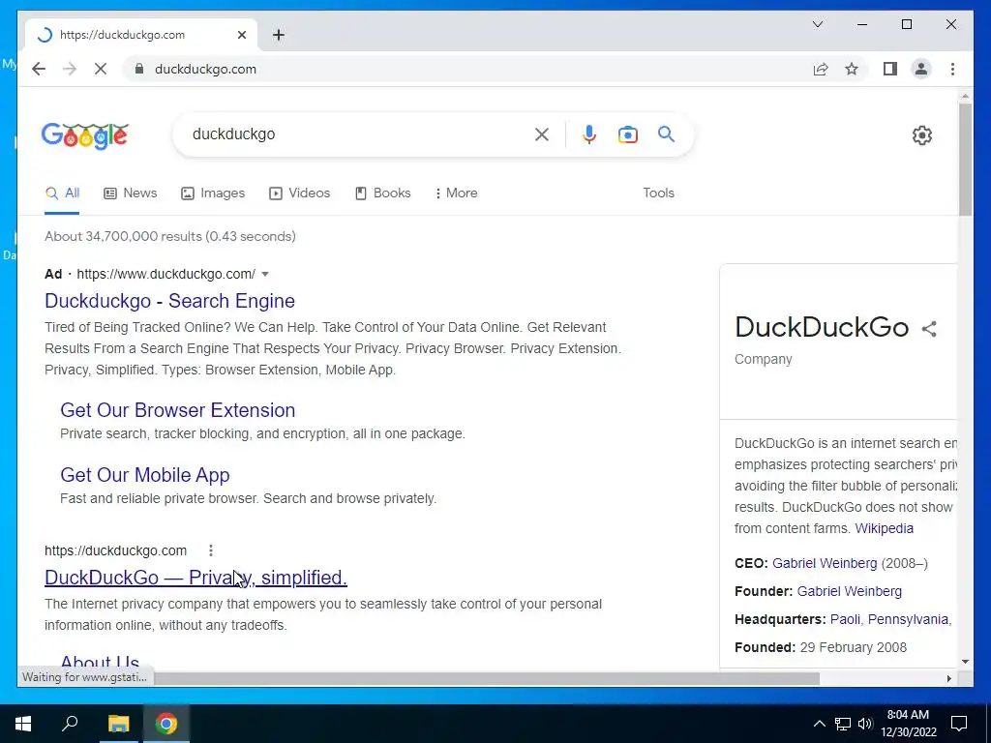Screen dimensions: 991x743
Task: Open three-dot options beside https://duckduckgo.com result
Action: coord(210,550)
